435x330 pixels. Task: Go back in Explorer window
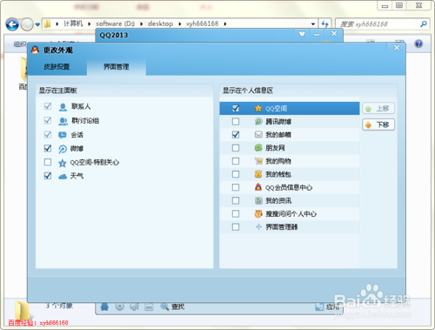tap(12, 24)
